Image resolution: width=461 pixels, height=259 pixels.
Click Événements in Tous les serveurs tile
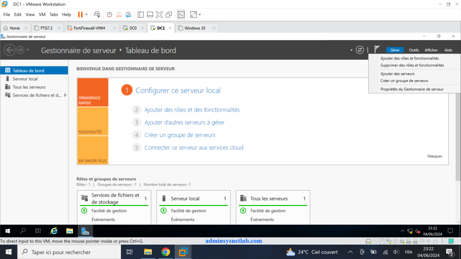click(262, 219)
